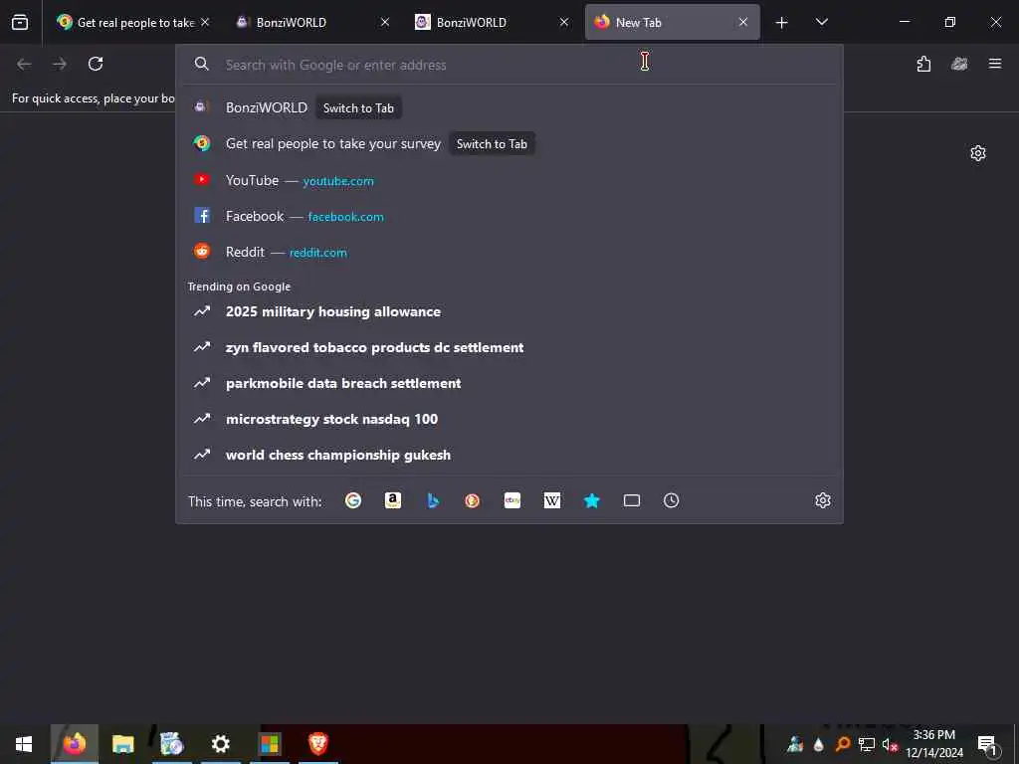Screen dimensions: 1019x764
Task: Open Microsoft Store from the taskbar
Action: [x=270, y=744]
